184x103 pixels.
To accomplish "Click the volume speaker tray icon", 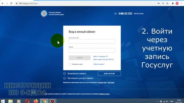I will tap(167, 101).
